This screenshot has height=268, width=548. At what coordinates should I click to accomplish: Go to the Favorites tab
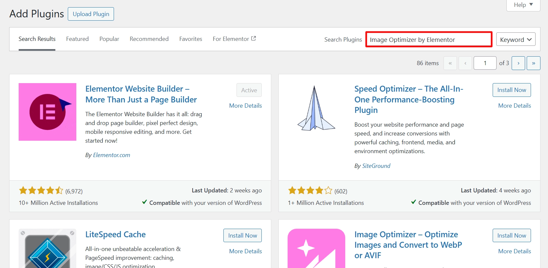[191, 39]
